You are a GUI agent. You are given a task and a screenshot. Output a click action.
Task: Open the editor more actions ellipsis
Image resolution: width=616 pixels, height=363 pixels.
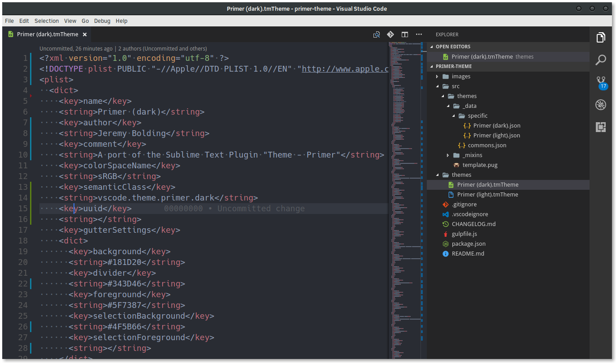419,34
